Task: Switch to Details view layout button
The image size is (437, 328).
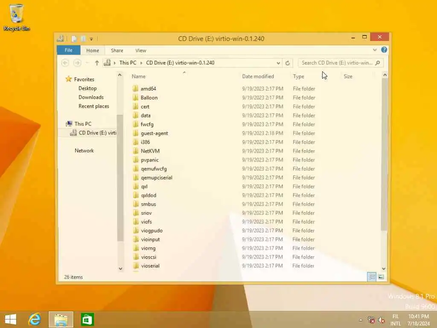Action: (x=372, y=277)
